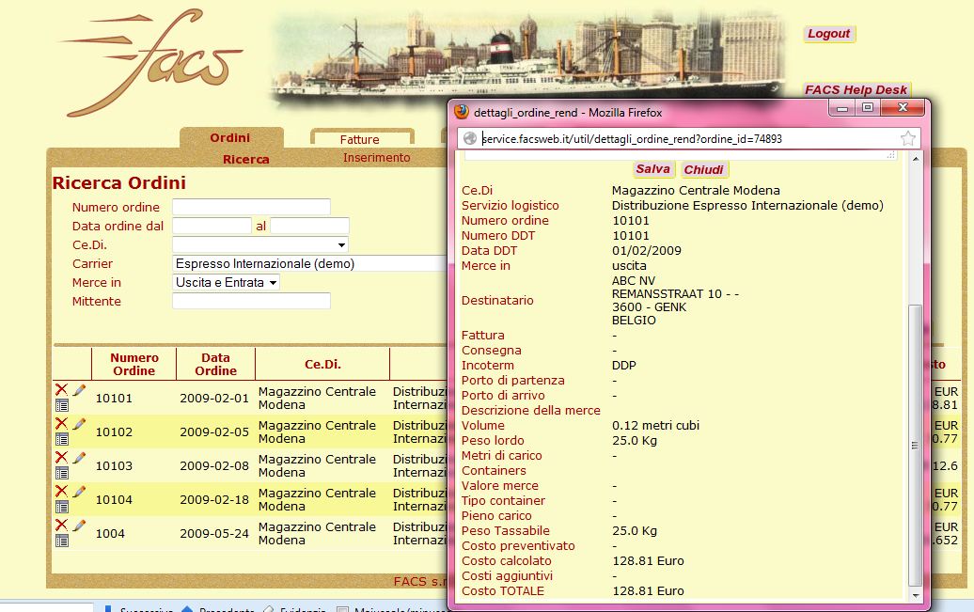Click the Firefox icon in popup title bar

click(462, 112)
